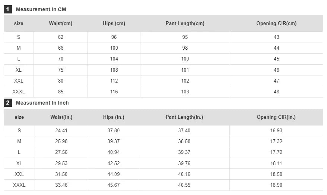Click the Hips (cm) column header
The width and height of the screenshot is (327, 195).
click(x=114, y=24)
